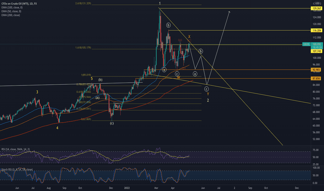Click the USOIL symbol tag on price axis
Viewport: 324px width, 191px height.
click(x=306, y=44)
